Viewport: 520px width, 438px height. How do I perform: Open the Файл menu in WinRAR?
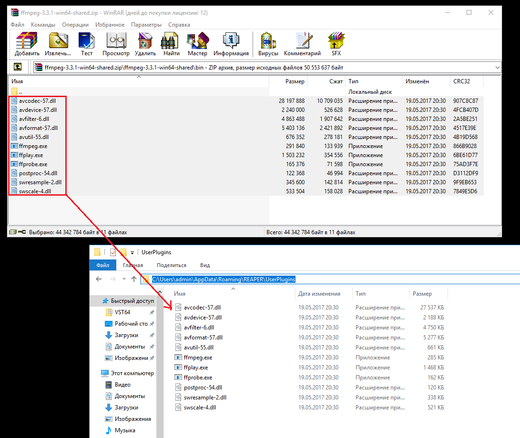pyautogui.click(x=17, y=24)
